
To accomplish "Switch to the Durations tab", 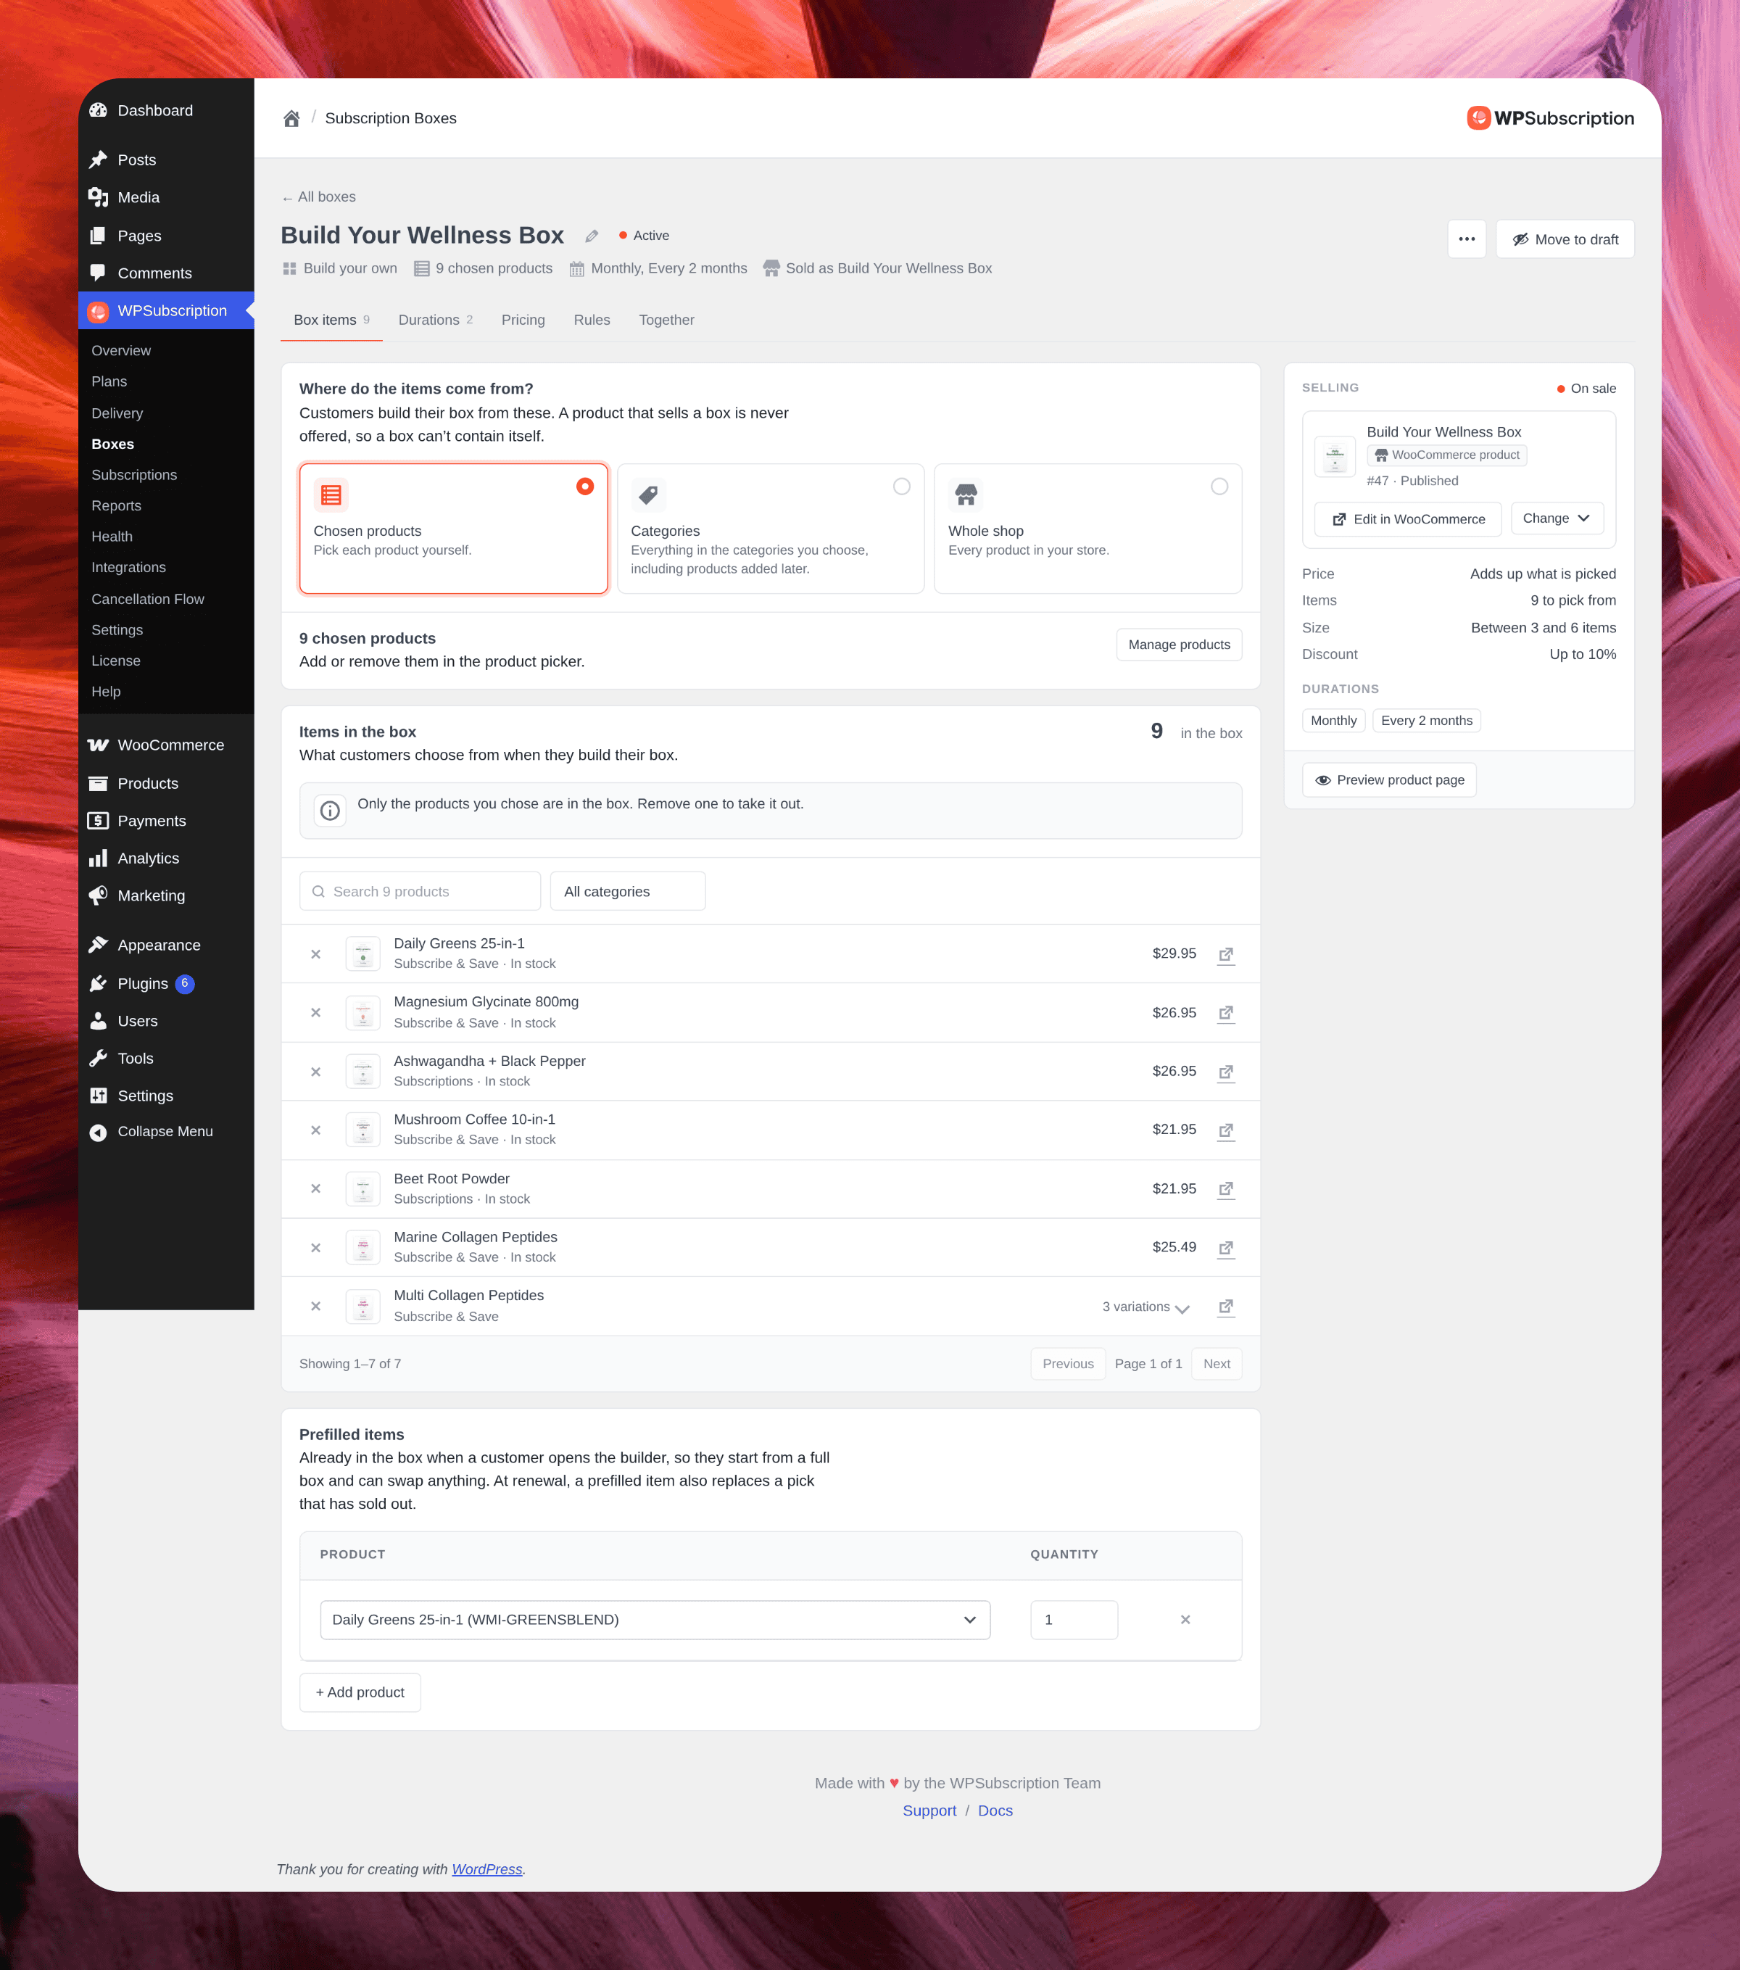I will (436, 320).
